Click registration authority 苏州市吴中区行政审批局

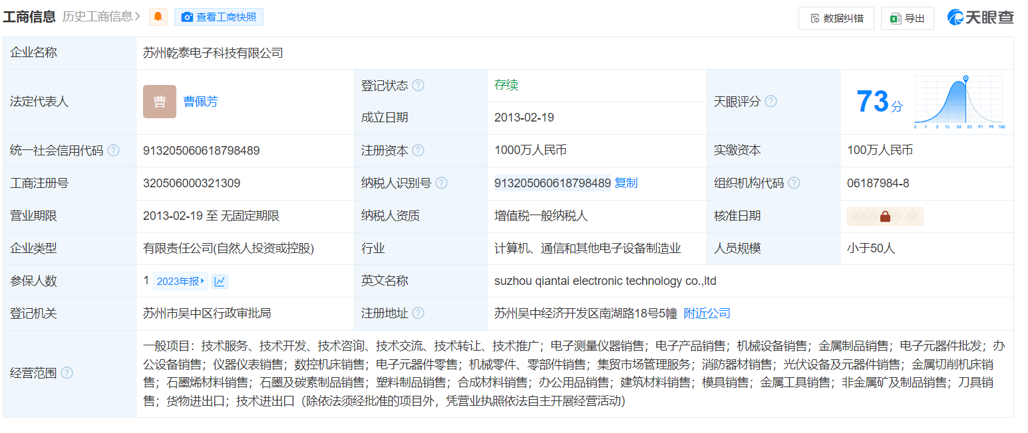[x=207, y=313]
